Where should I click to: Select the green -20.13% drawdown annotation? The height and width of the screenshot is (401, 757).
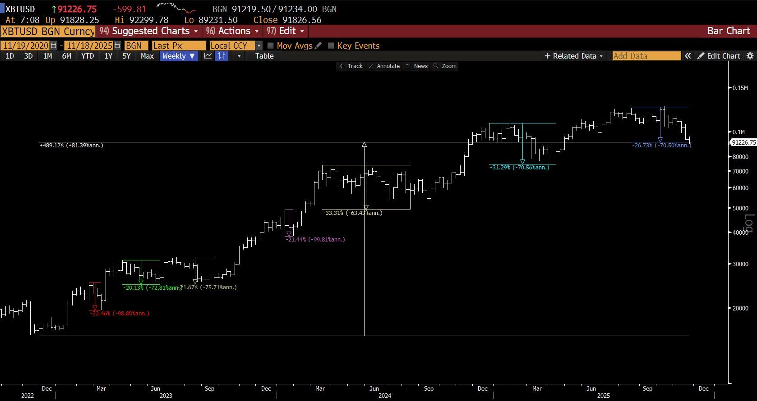pyautogui.click(x=152, y=287)
